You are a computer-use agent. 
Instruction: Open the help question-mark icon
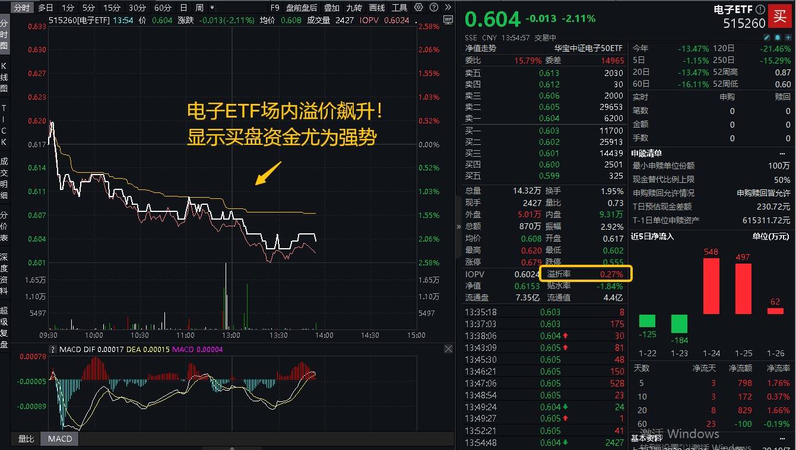click(434, 8)
